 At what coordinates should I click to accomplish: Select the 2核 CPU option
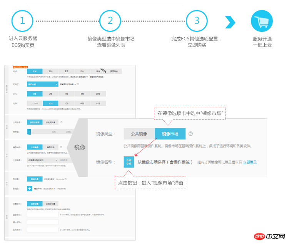(x=50, y=94)
